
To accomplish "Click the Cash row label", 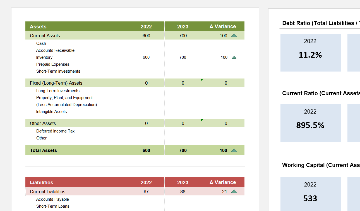I will (41, 43).
